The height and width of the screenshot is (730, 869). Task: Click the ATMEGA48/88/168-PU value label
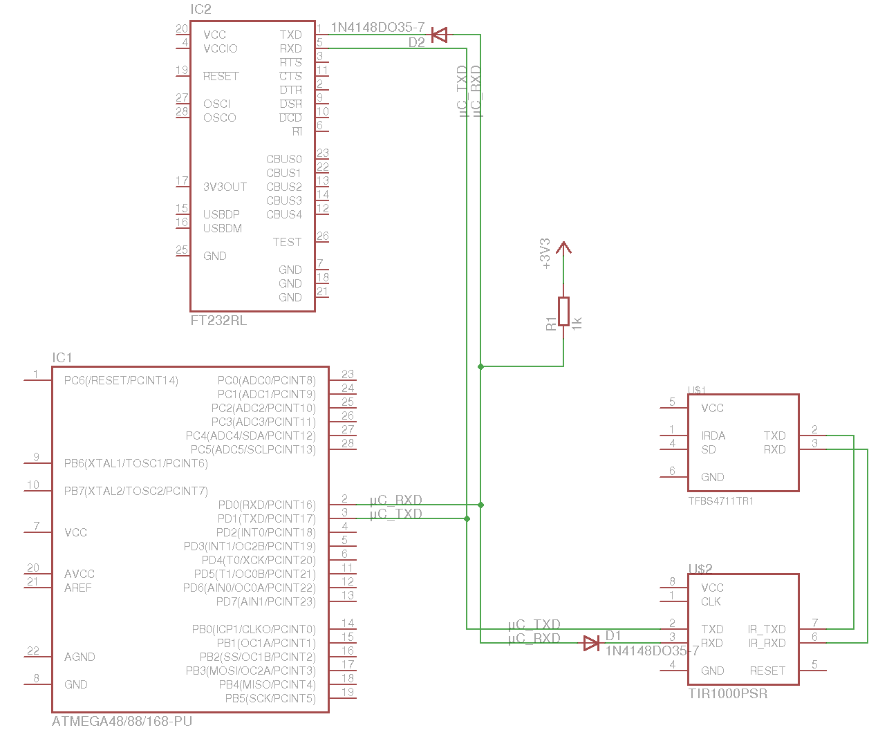pos(122,721)
